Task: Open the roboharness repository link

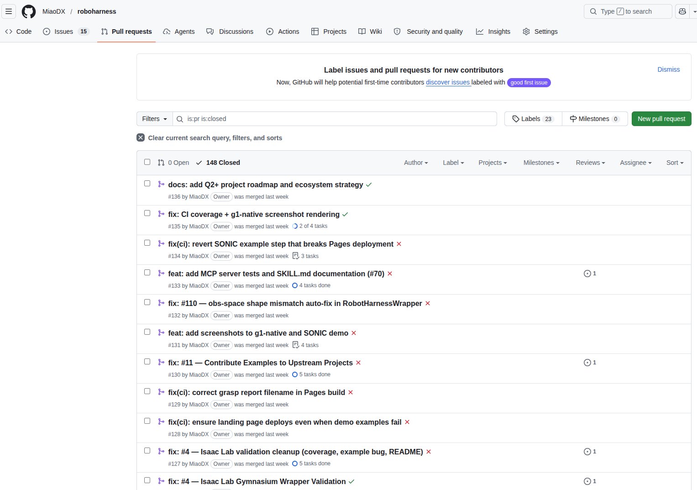Action: [x=97, y=11]
